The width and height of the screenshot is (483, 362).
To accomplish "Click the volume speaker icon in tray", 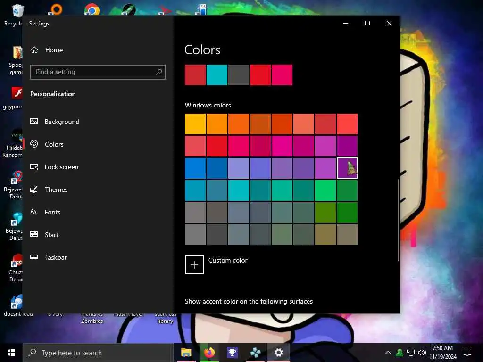I will click(422, 353).
